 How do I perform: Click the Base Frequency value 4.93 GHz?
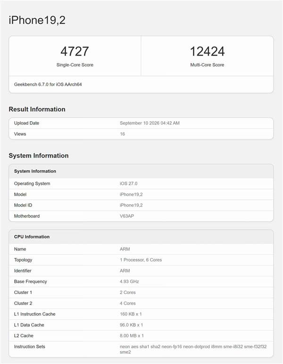tap(129, 281)
